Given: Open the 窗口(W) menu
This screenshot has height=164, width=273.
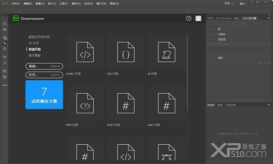Looking at the screenshot, I should point(101,4).
